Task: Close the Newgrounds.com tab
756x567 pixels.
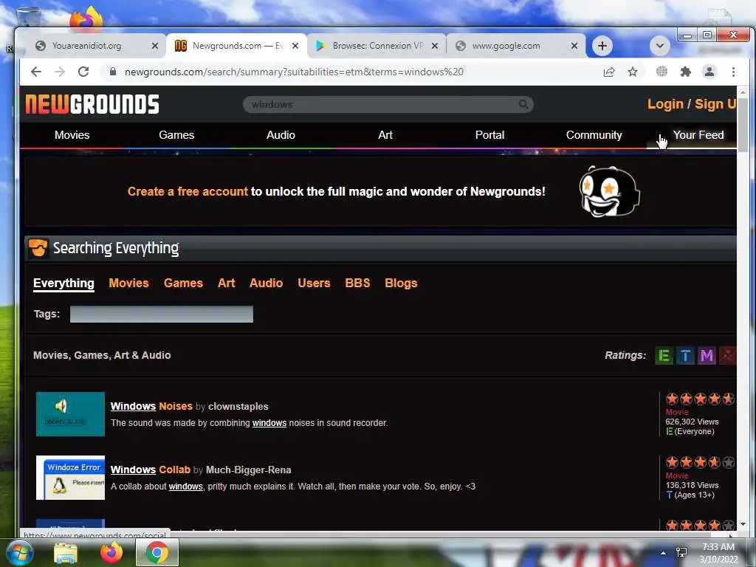Action: tap(295, 46)
